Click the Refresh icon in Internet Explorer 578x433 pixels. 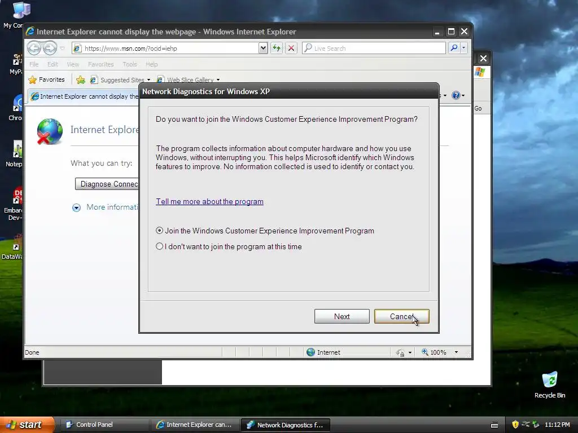coord(277,48)
